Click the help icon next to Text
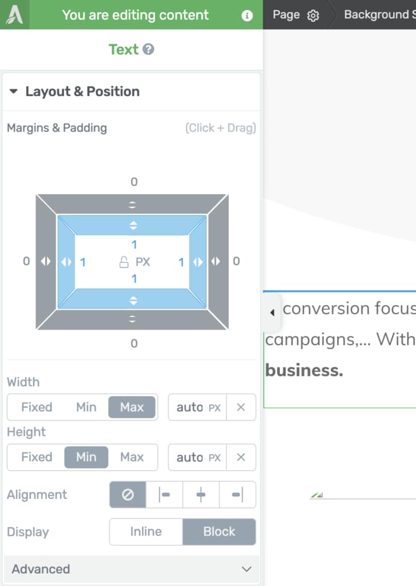Viewport: 416px width, 586px height. 149,50
